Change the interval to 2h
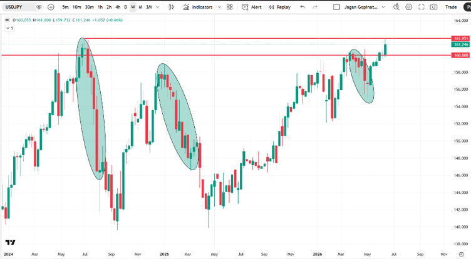Viewport: 471px width, 259px height. coord(109,7)
